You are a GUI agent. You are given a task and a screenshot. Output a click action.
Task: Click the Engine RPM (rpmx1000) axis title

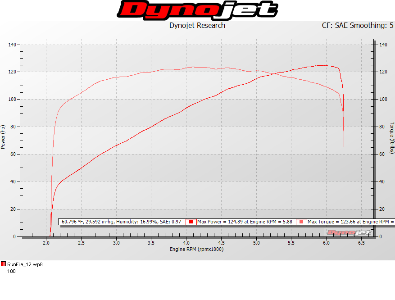pyautogui.click(x=196, y=249)
